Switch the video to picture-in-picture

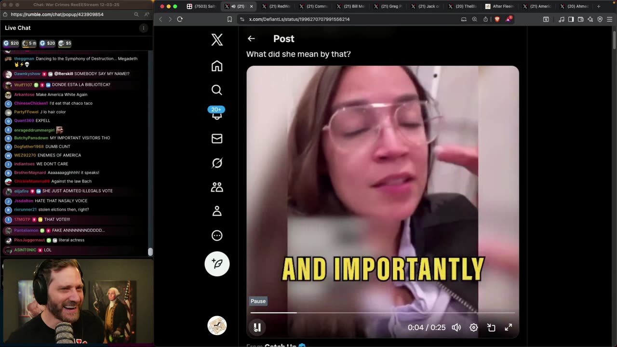(x=491, y=327)
